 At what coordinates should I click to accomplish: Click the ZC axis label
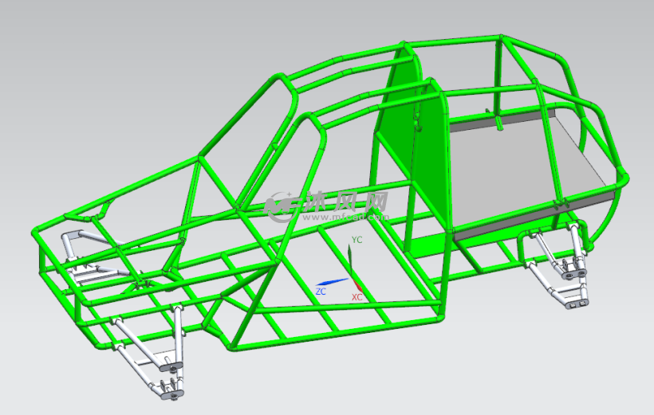pyautogui.click(x=320, y=292)
